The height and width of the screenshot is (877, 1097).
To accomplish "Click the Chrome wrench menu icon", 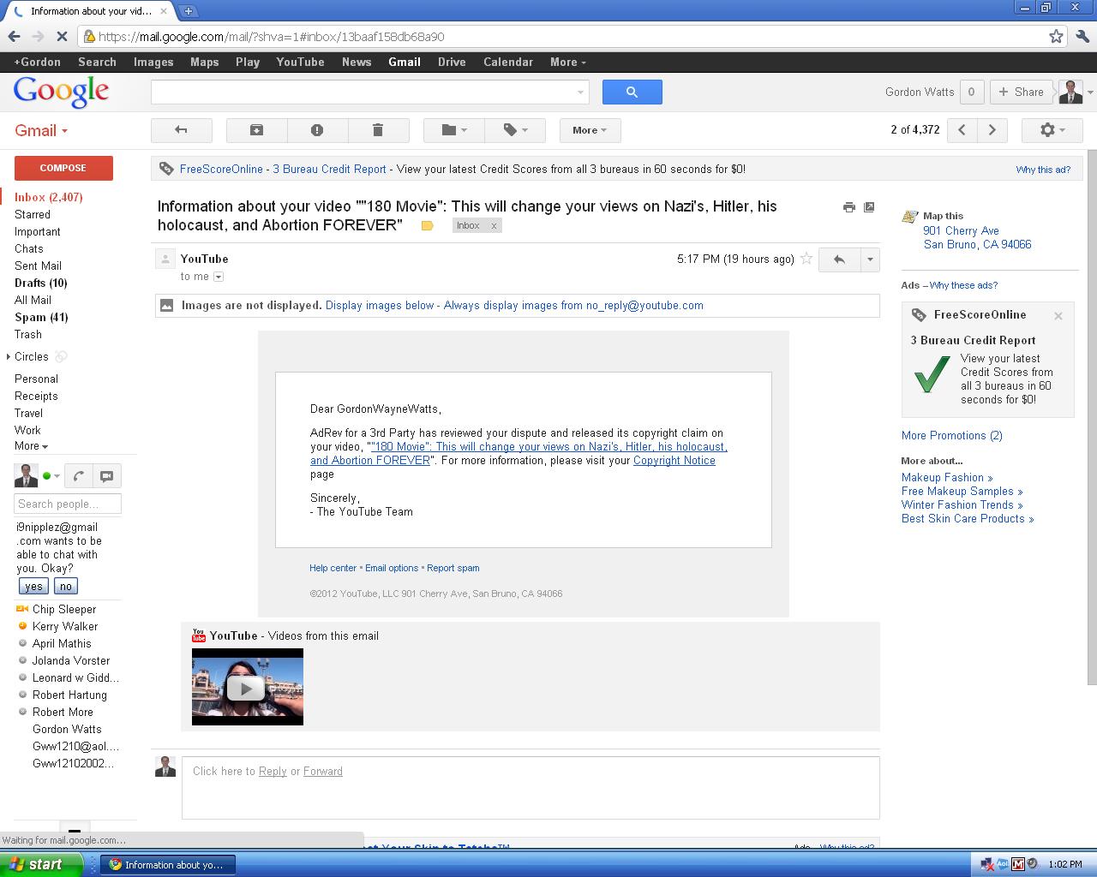I will [1082, 36].
